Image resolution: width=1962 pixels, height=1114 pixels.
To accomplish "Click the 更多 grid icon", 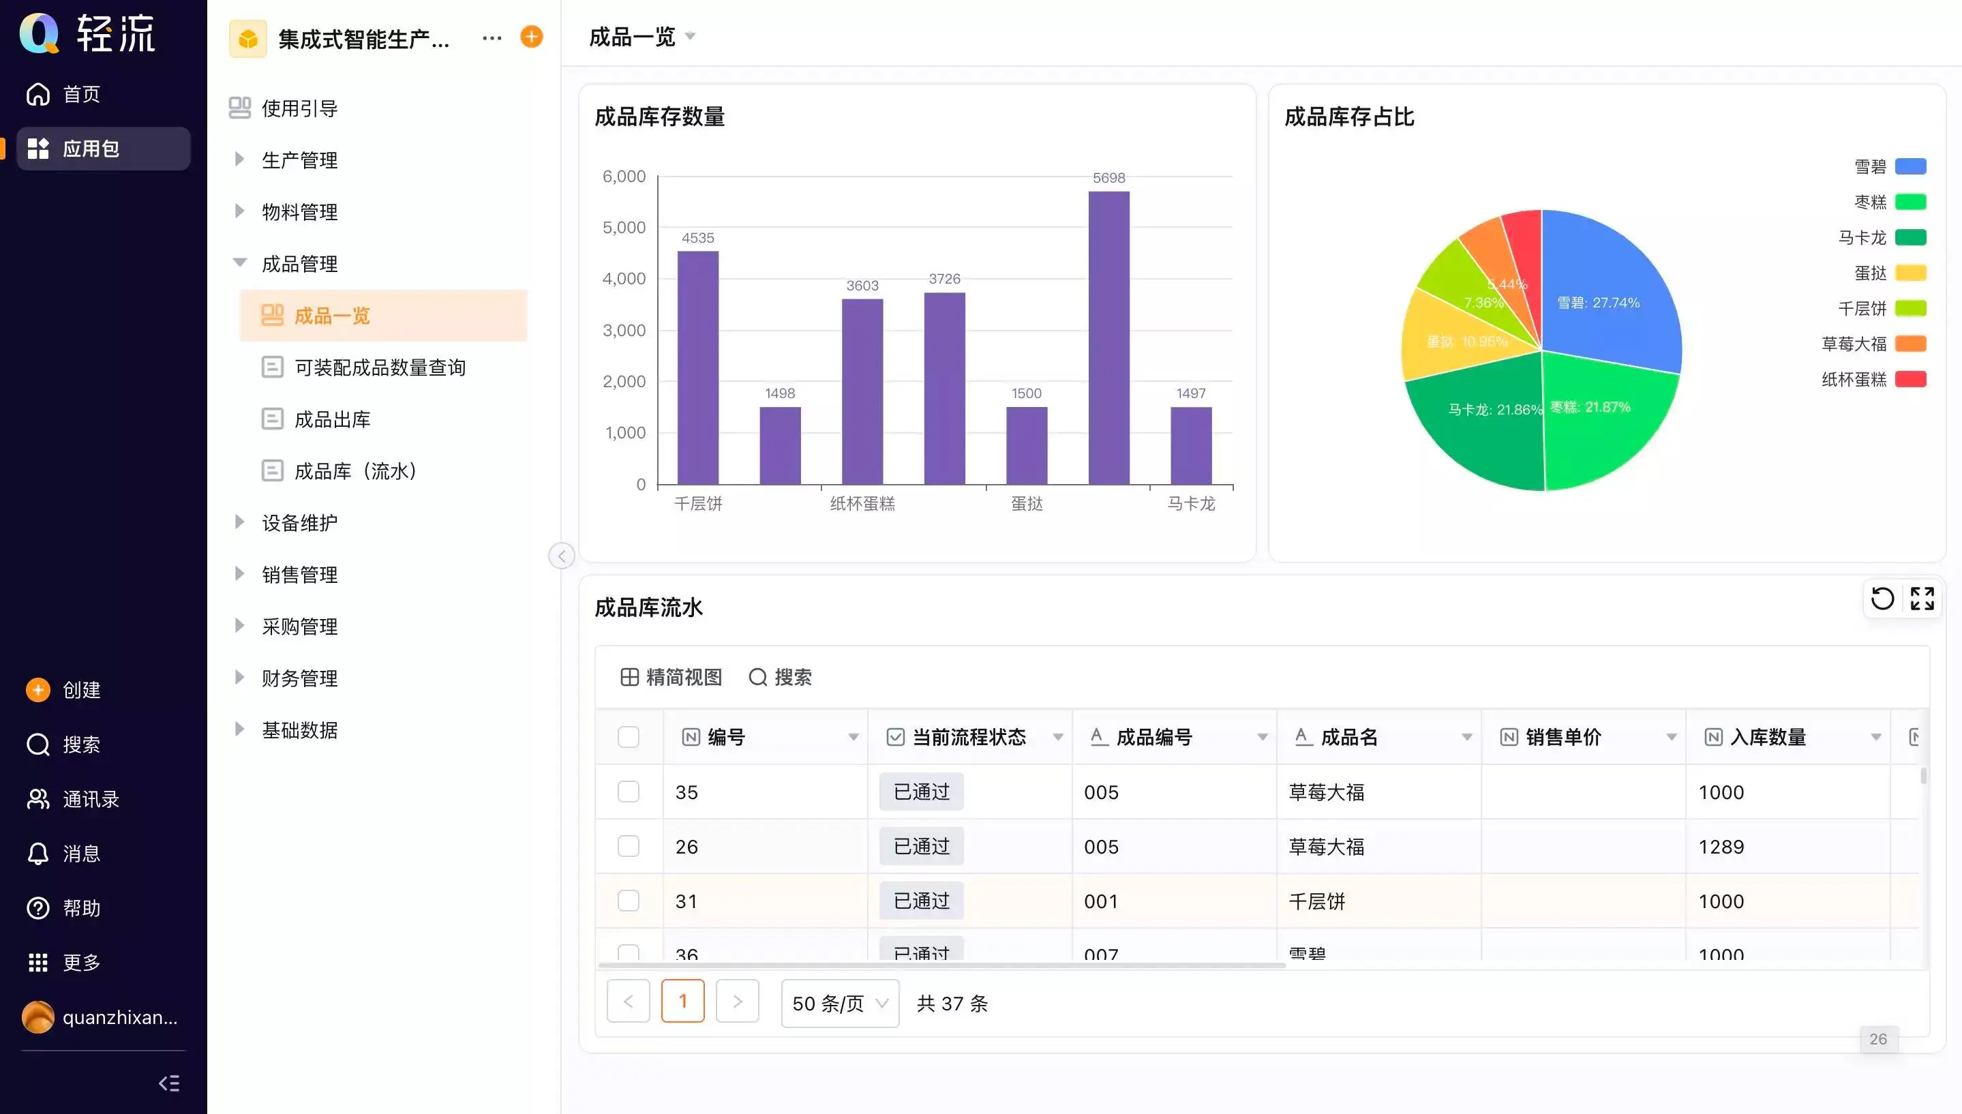I will point(38,963).
